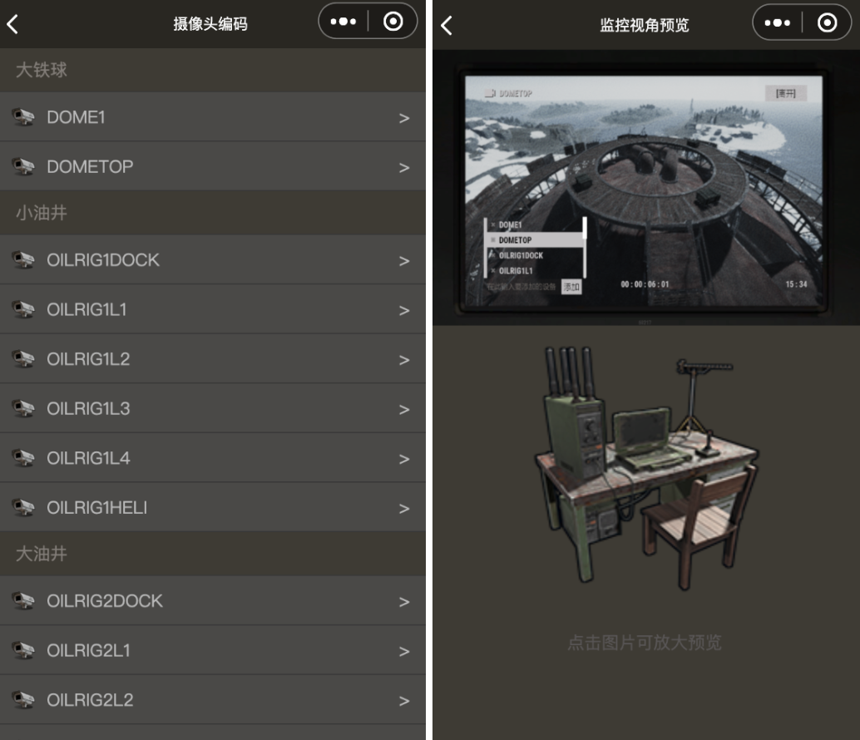
Task: Select the DOMETOP camera code
Action: pos(213,166)
